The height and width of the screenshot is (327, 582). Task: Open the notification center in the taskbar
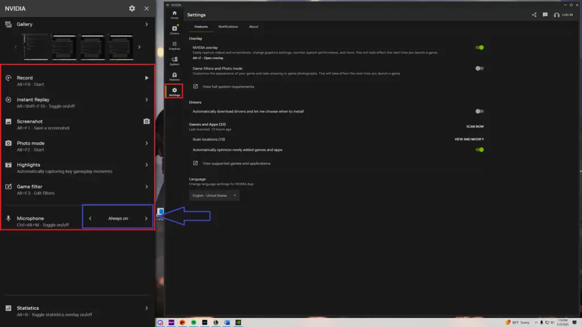click(575, 322)
